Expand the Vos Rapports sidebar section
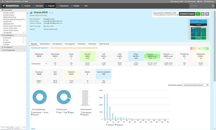The image size is (216, 130). click(x=13, y=47)
